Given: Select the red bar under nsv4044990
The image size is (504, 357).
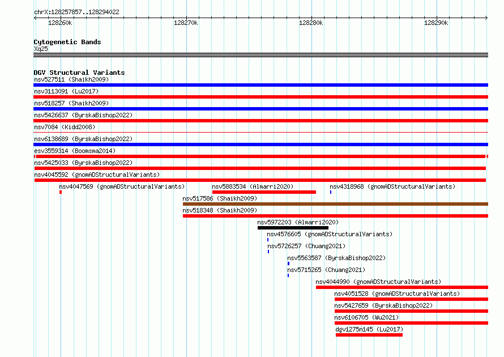Looking at the screenshot, I should tap(402, 287).
